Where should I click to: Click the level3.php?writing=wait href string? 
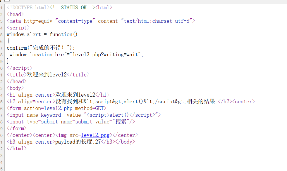tap(105, 55)
